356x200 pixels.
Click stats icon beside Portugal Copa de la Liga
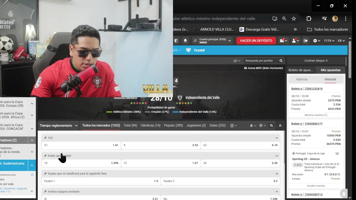coord(337,153)
